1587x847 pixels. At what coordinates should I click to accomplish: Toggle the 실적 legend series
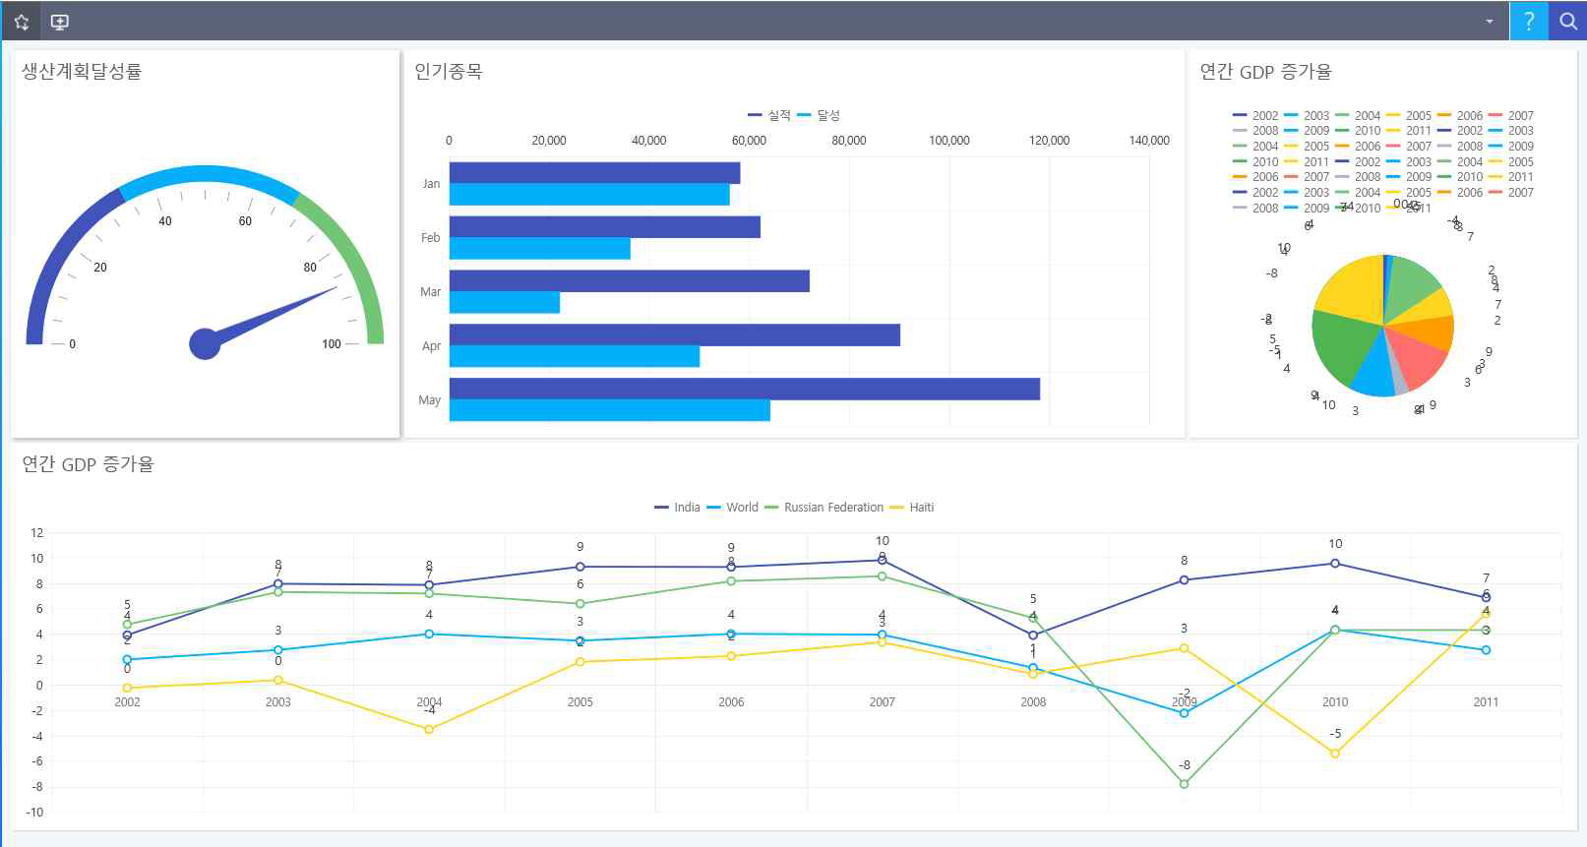(x=769, y=115)
